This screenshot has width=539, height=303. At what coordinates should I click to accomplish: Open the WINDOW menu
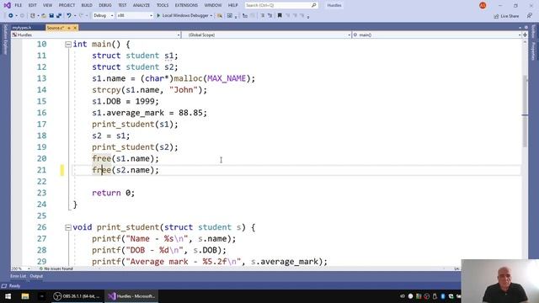coord(213,5)
